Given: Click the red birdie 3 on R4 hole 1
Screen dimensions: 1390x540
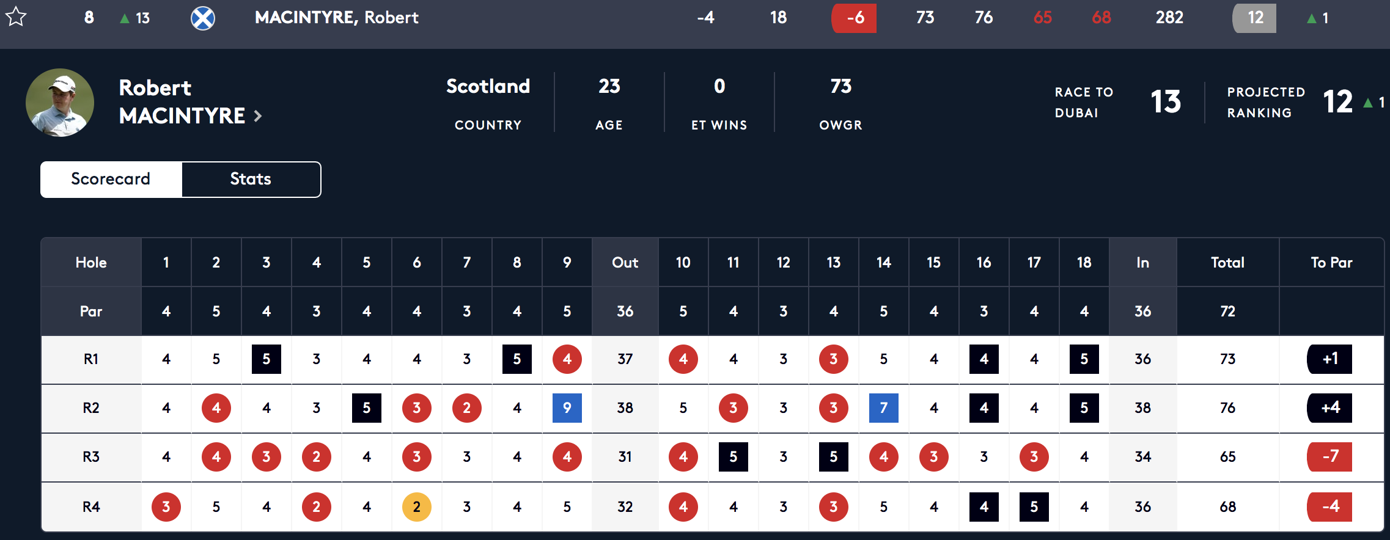Looking at the screenshot, I should [x=166, y=506].
